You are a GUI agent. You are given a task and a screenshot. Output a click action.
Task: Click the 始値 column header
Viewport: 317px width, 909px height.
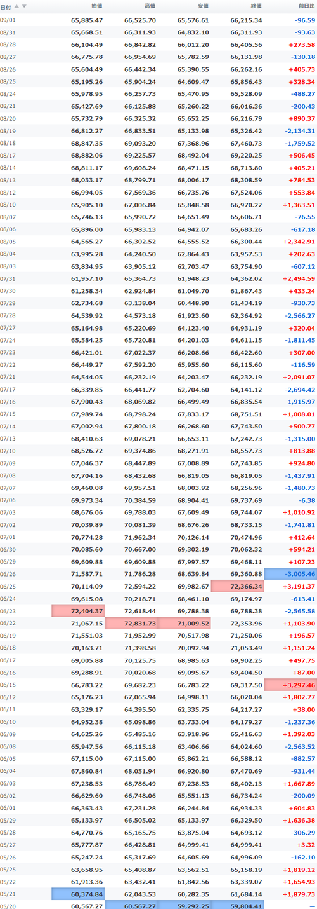(x=96, y=6)
